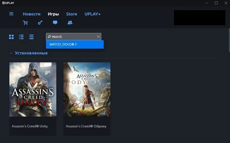This screenshot has height=143, width=230.
Task: Minimize the Uplay window
Action: pyautogui.click(x=207, y=3)
